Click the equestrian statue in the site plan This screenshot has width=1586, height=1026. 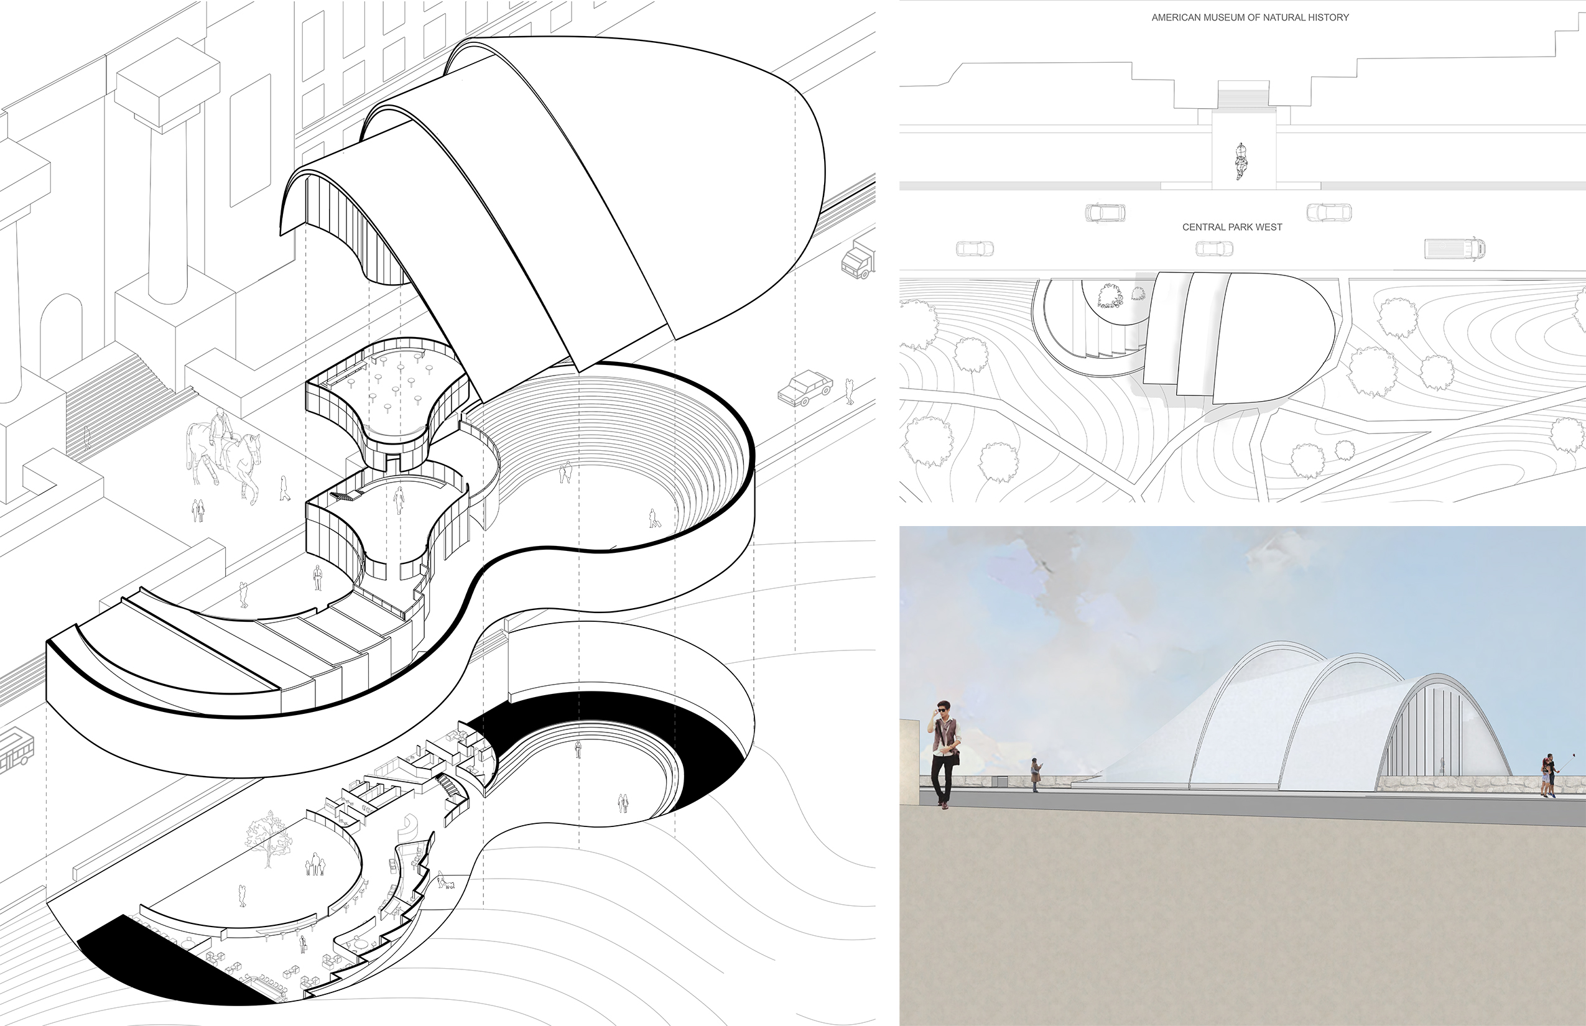click(1240, 161)
